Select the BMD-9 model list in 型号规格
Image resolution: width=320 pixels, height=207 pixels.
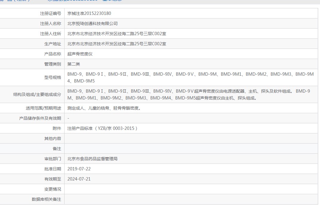(x=191, y=77)
